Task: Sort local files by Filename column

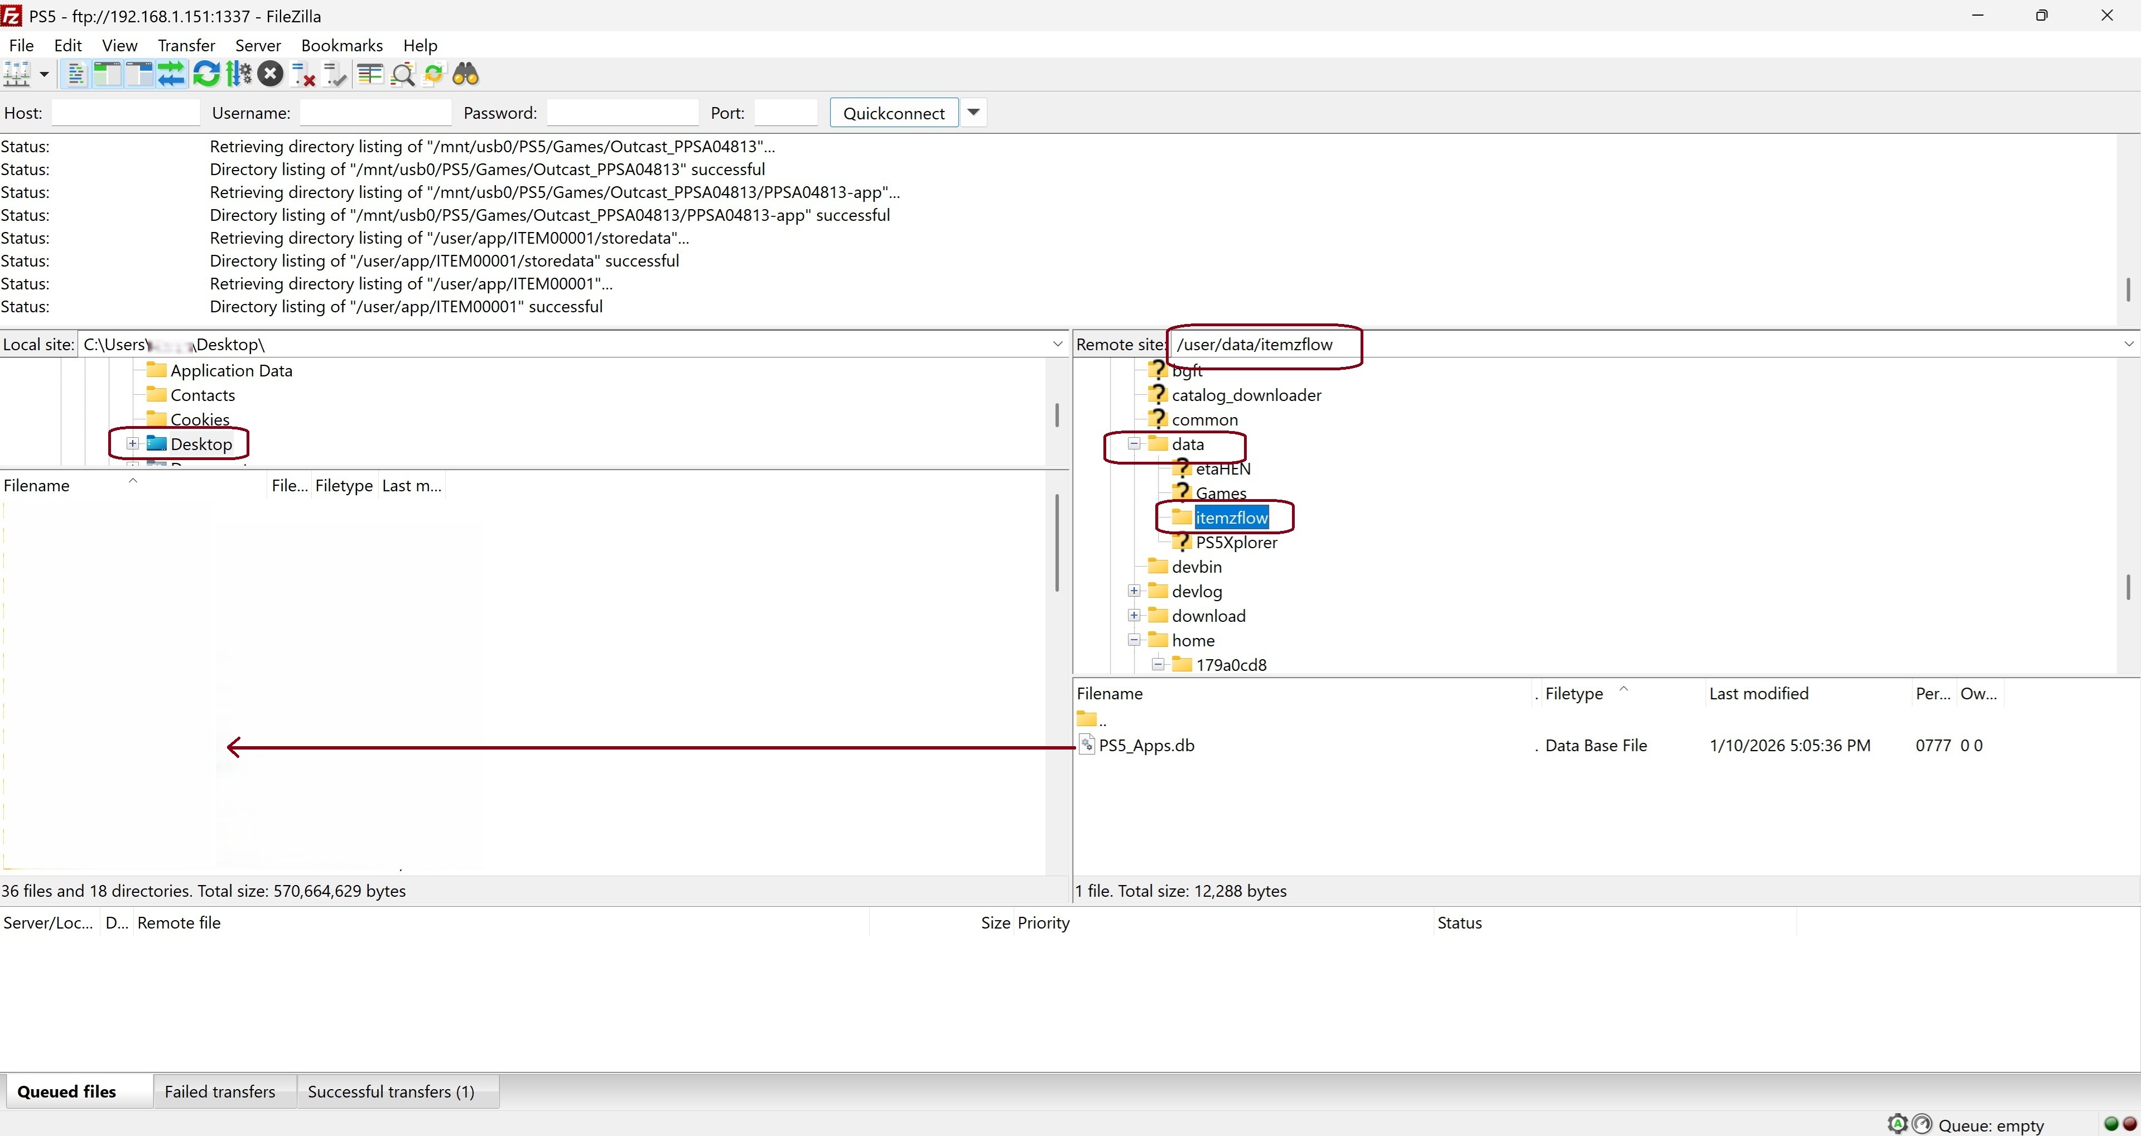Action: (x=37, y=486)
